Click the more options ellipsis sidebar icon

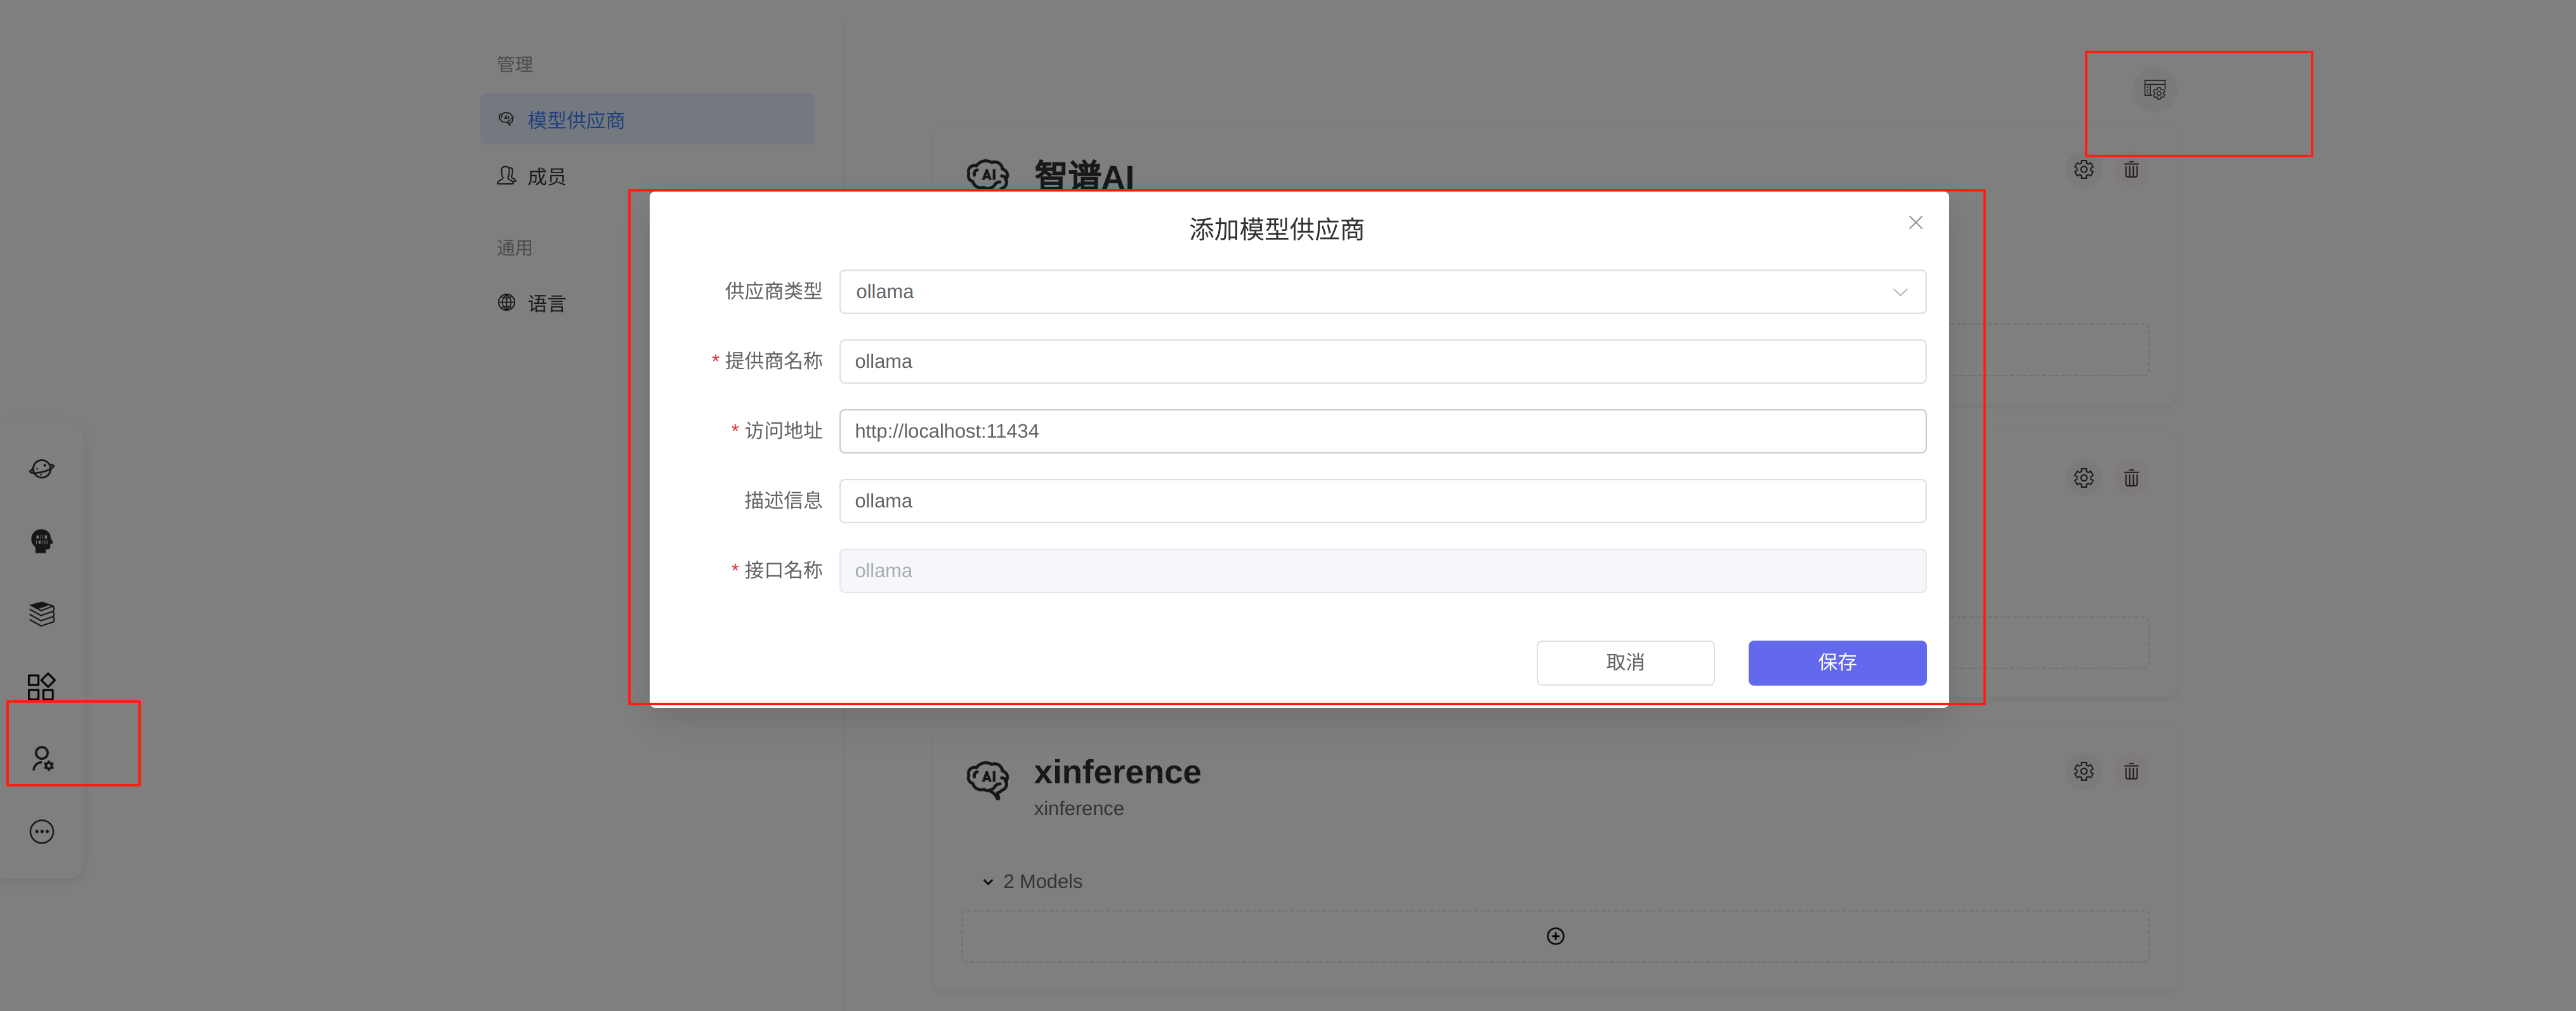[x=42, y=831]
